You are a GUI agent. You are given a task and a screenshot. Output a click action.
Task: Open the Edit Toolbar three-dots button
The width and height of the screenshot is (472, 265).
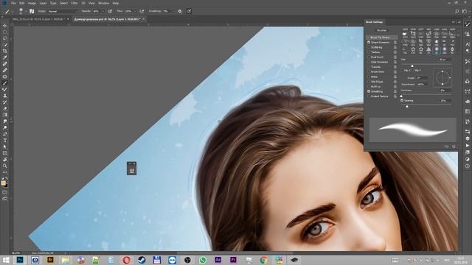click(5, 172)
